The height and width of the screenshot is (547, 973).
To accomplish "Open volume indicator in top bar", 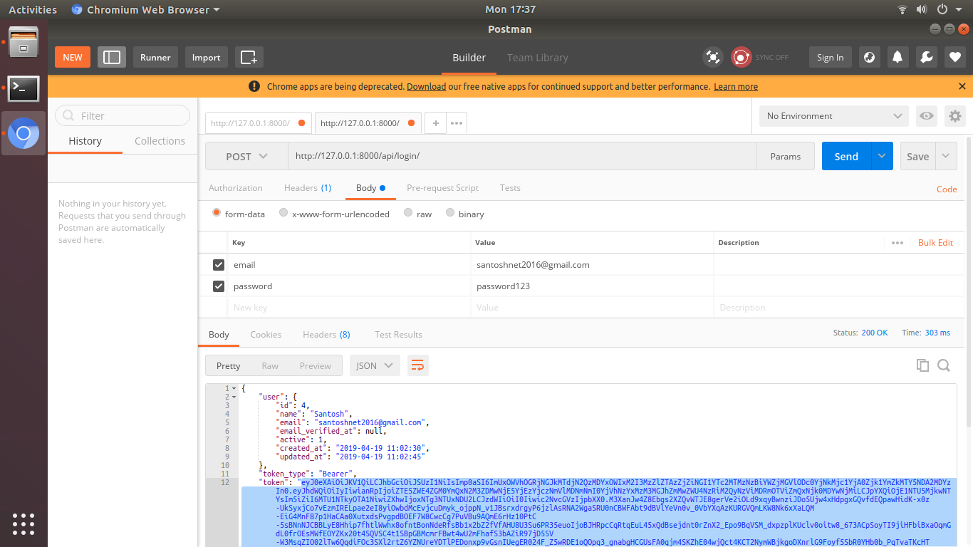I will coord(922,10).
